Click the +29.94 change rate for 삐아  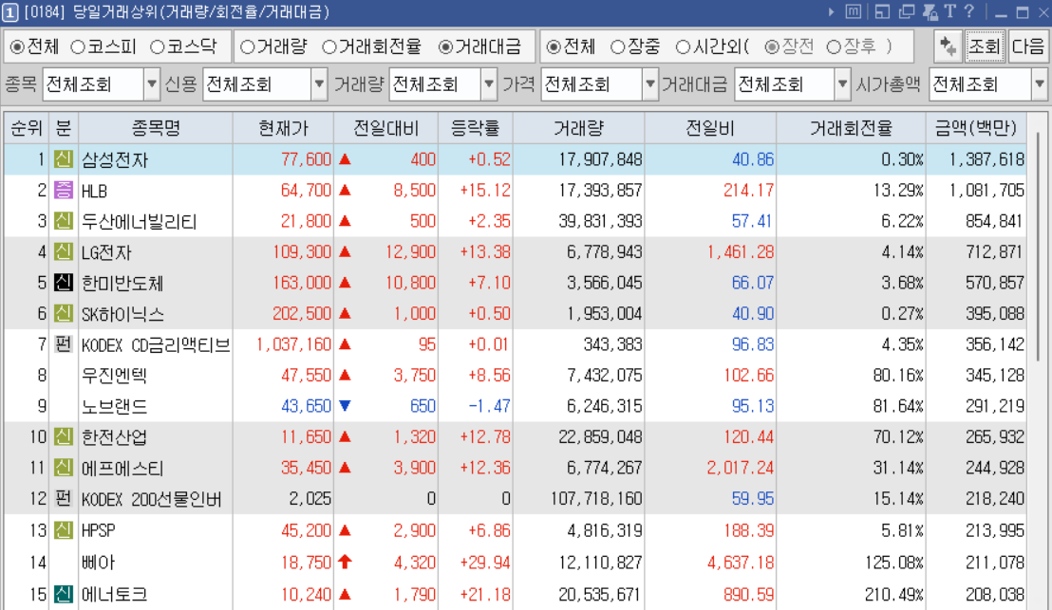[484, 563]
